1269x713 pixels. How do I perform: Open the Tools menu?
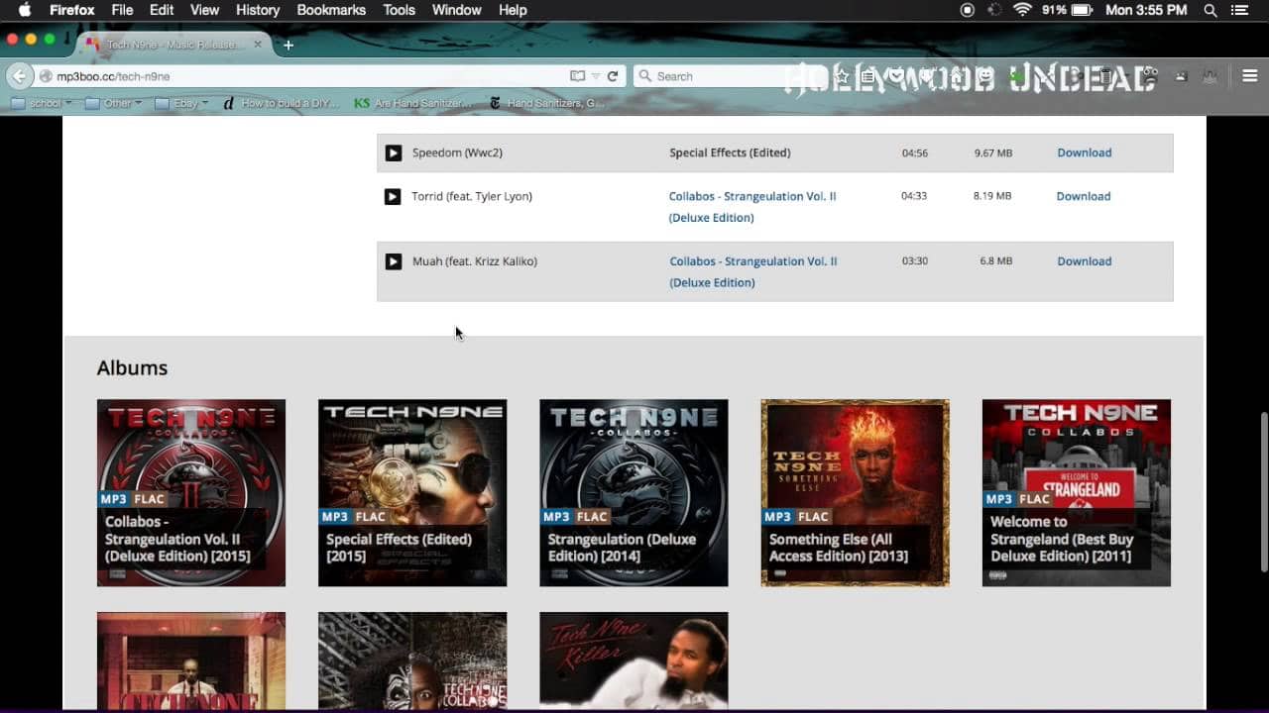pos(400,10)
